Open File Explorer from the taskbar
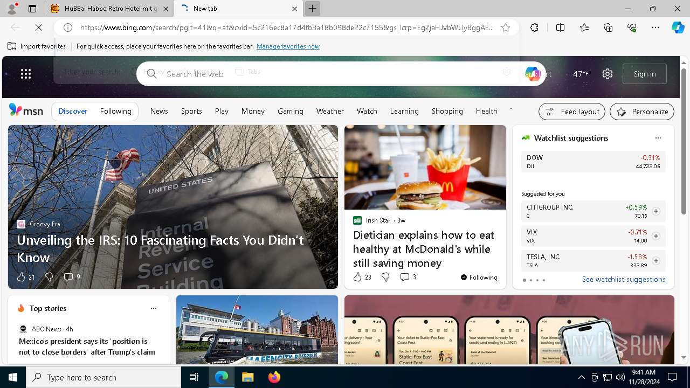 (x=247, y=377)
